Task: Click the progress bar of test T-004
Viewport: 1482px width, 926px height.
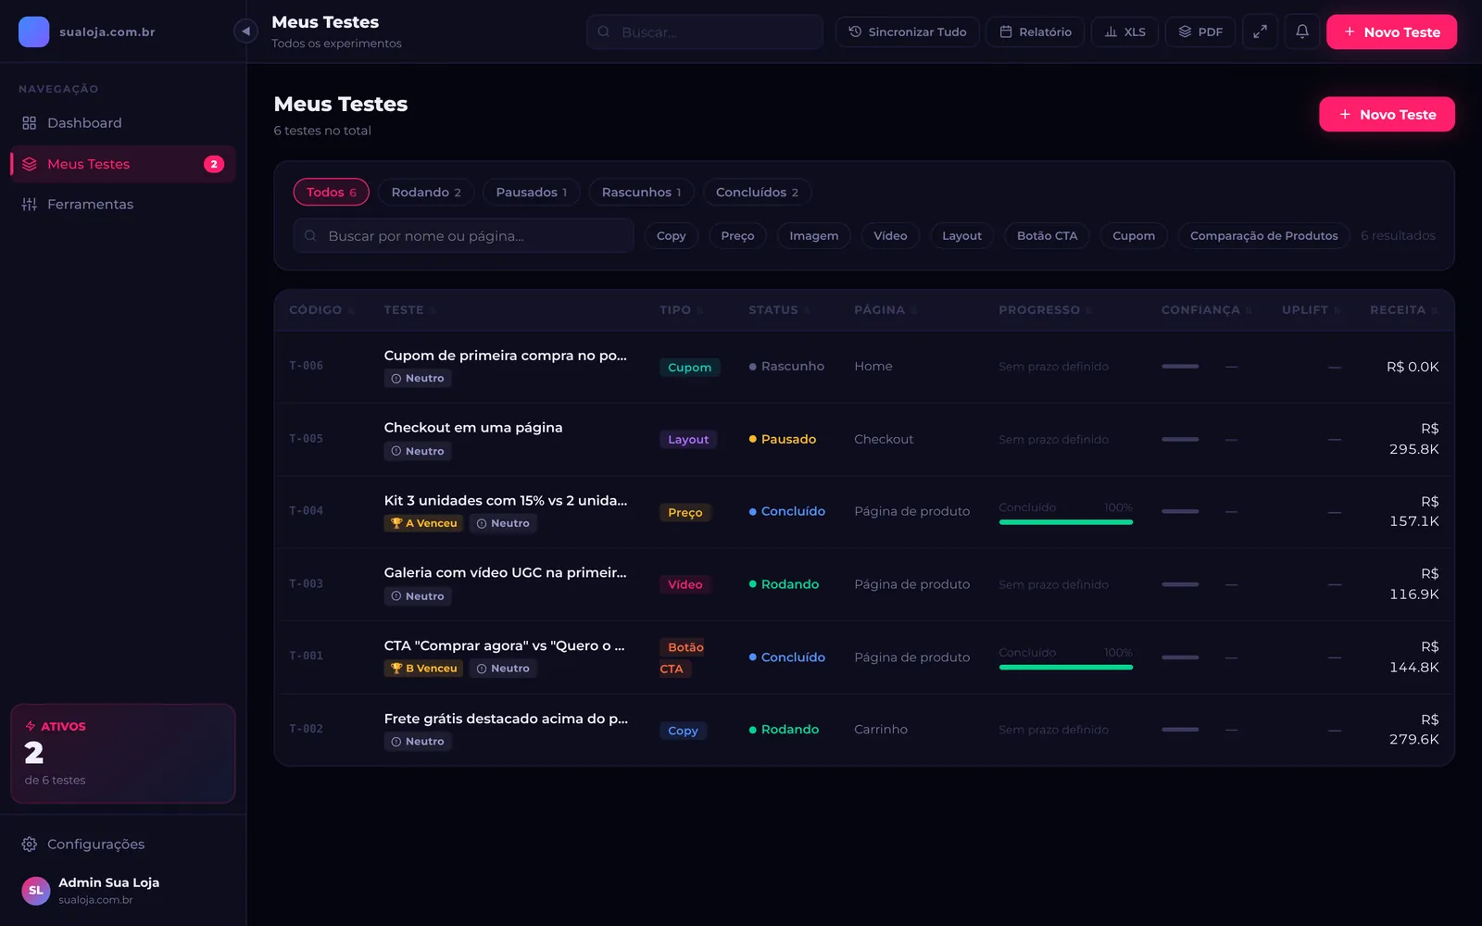Action: 1065,522
